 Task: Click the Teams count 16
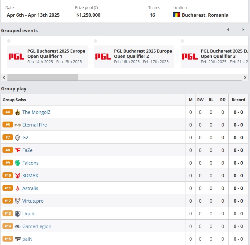(x=152, y=15)
